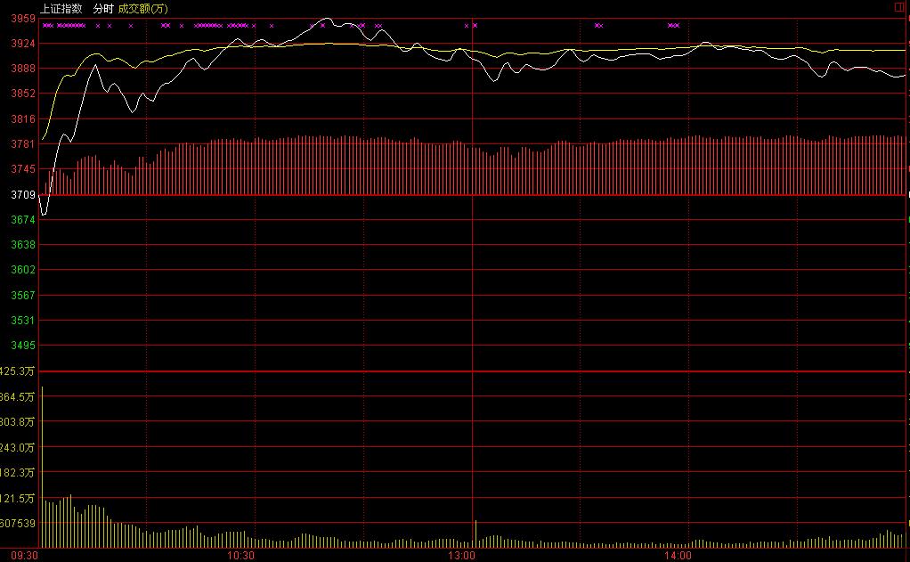This screenshot has height=562, width=910.
Task: Click the 243.0万 volume axis label
Action: (x=19, y=447)
